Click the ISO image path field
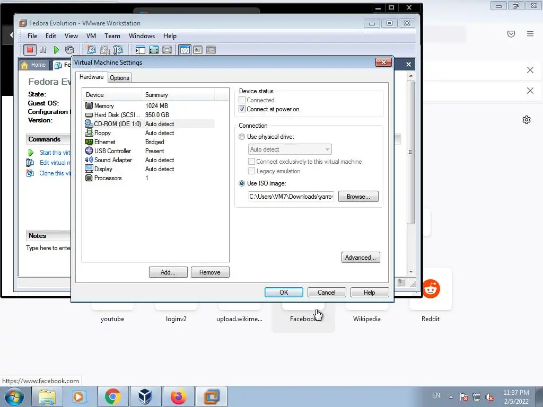 pos(291,197)
